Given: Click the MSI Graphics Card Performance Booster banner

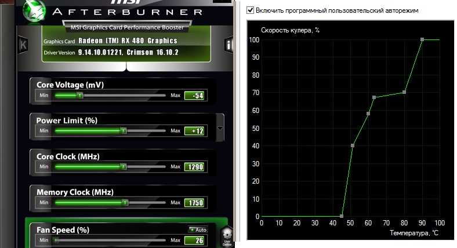Looking at the screenshot, I should 127,27.
